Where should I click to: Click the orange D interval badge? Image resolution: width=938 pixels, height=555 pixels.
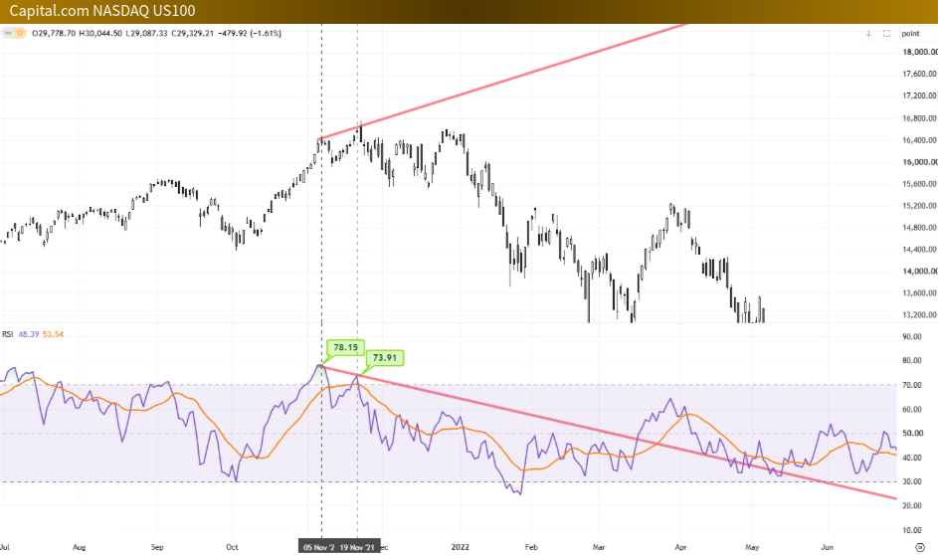coord(20,34)
